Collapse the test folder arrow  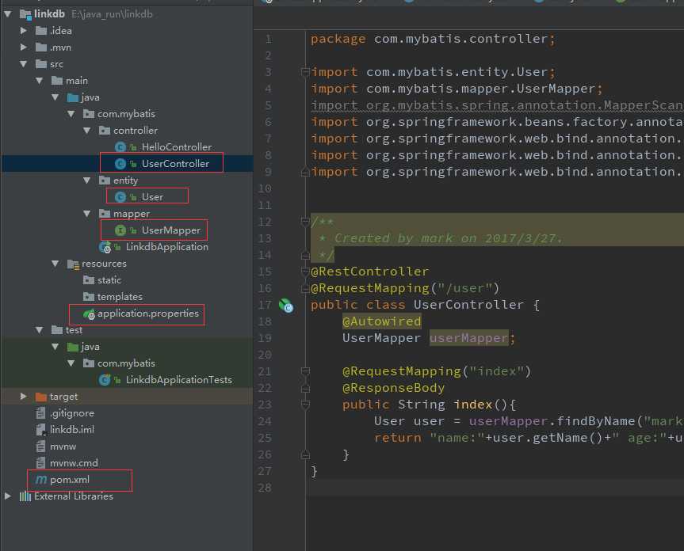click(x=40, y=329)
